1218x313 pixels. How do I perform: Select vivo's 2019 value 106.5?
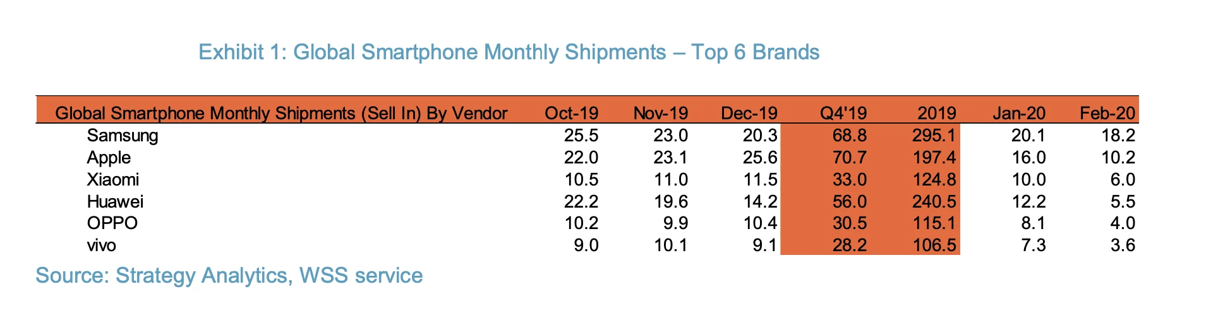(x=935, y=245)
